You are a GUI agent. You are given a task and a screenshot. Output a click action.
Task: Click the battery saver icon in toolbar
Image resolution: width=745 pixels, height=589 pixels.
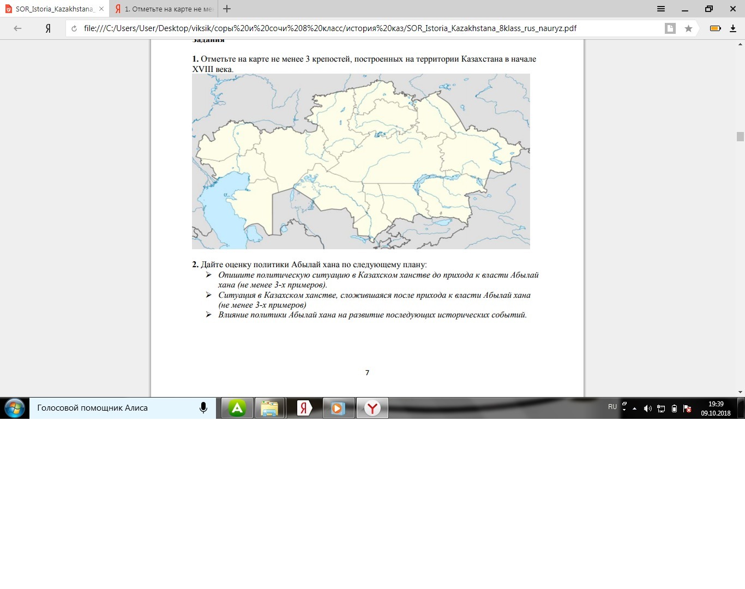coord(715,28)
